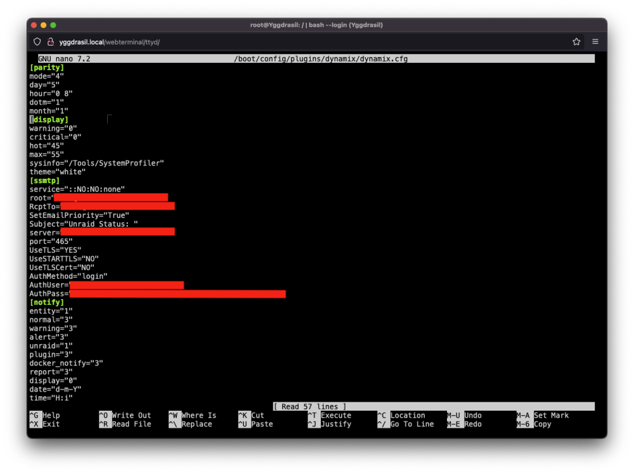Image resolution: width=634 pixels, height=474 pixels.
Task: Click the M-U Undo shortcut
Action: (x=465, y=416)
